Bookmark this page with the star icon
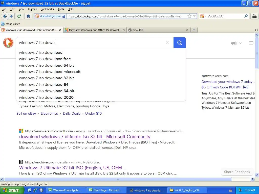 pos(189,16)
